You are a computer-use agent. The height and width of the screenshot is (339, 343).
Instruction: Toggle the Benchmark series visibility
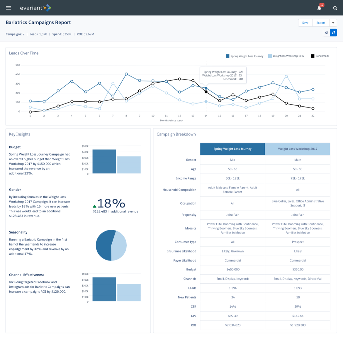319,56
